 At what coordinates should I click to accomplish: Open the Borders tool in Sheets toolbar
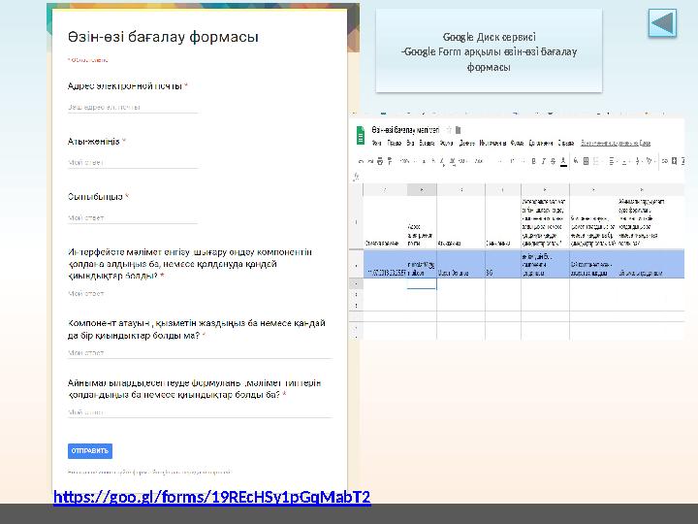(586, 161)
